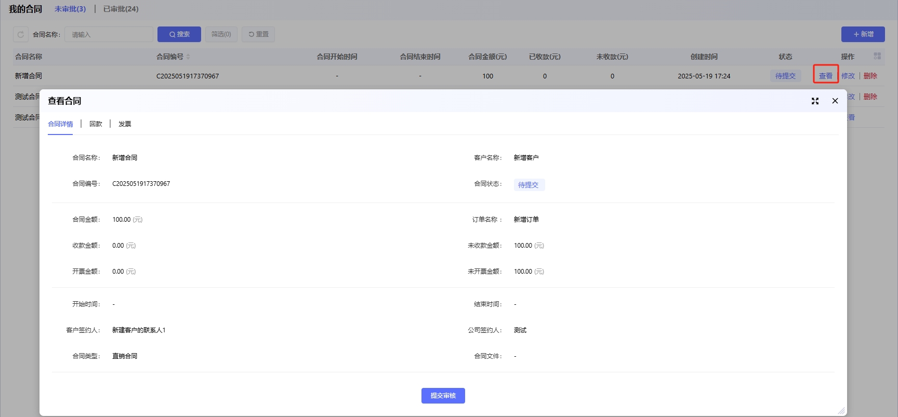The width and height of the screenshot is (898, 417).
Task: Switch to the 发票 tab
Action: (125, 124)
